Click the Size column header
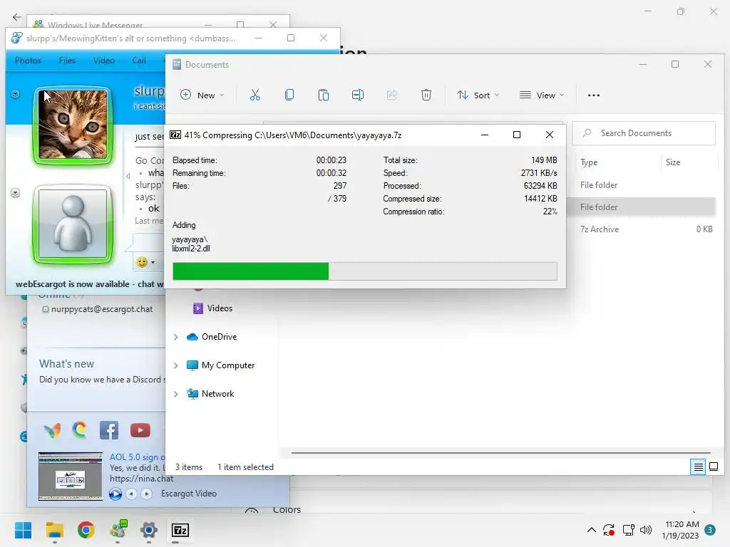 point(673,162)
